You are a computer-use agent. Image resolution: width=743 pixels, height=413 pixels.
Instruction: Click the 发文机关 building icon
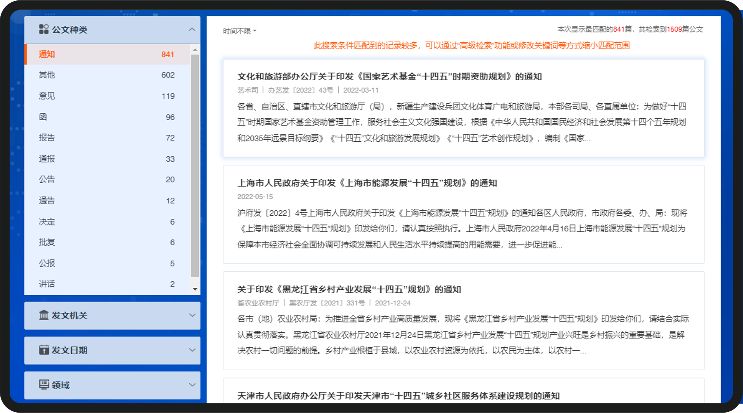tap(44, 315)
